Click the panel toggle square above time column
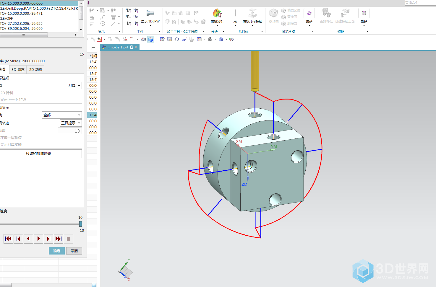The height and width of the screenshot is (287, 436). click(x=93, y=48)
